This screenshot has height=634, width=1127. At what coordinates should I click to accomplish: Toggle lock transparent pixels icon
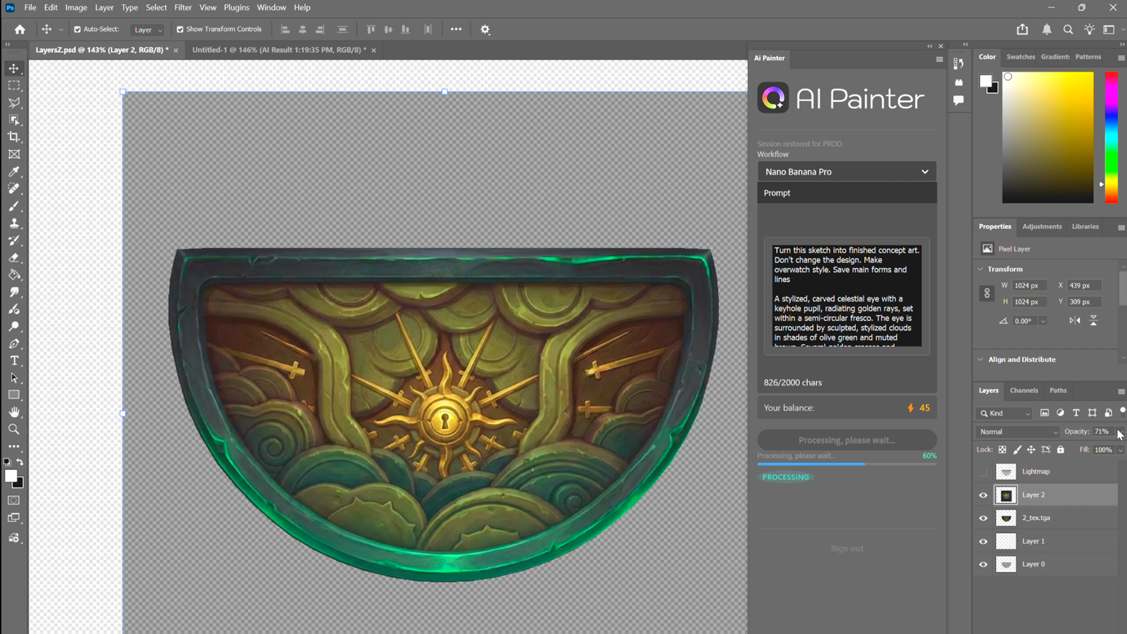click(x=1002, y=449)
